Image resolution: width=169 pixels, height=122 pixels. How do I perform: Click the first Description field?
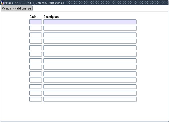(x=90, y=22)
